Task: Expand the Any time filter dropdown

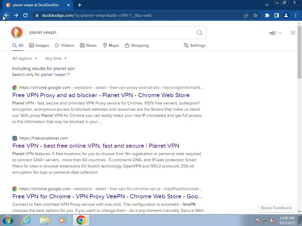Action: [x=56, y=59]
